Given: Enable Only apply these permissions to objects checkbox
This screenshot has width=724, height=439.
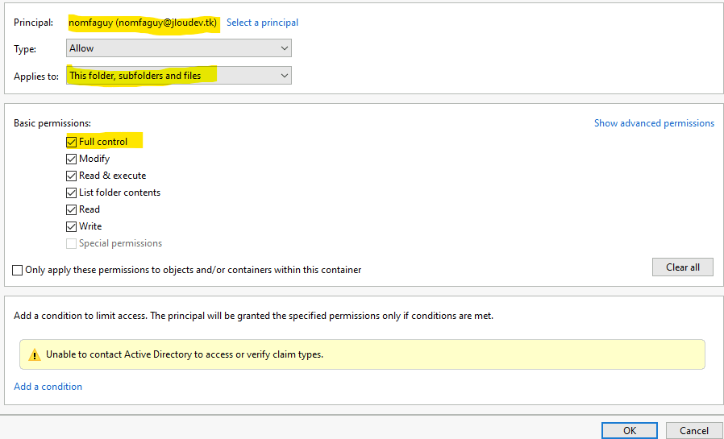Looking at the screenshot, I should point(18,270).
